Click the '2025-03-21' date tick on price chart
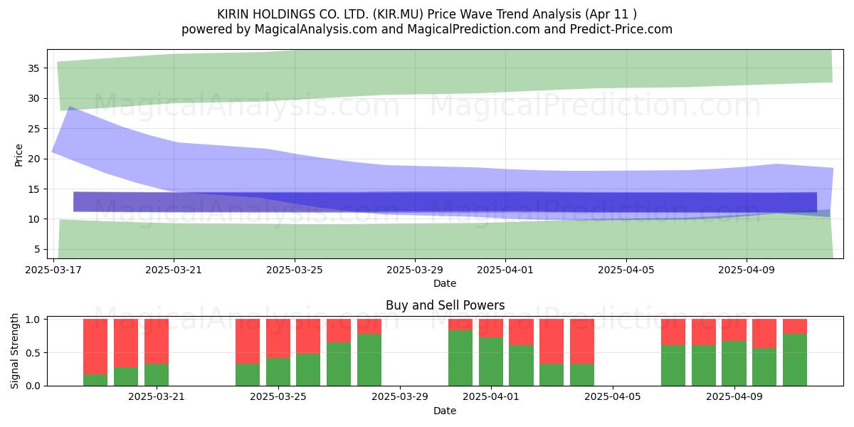Image resolution: width=854 pixels, height=427 pixels. pos(174,270)
